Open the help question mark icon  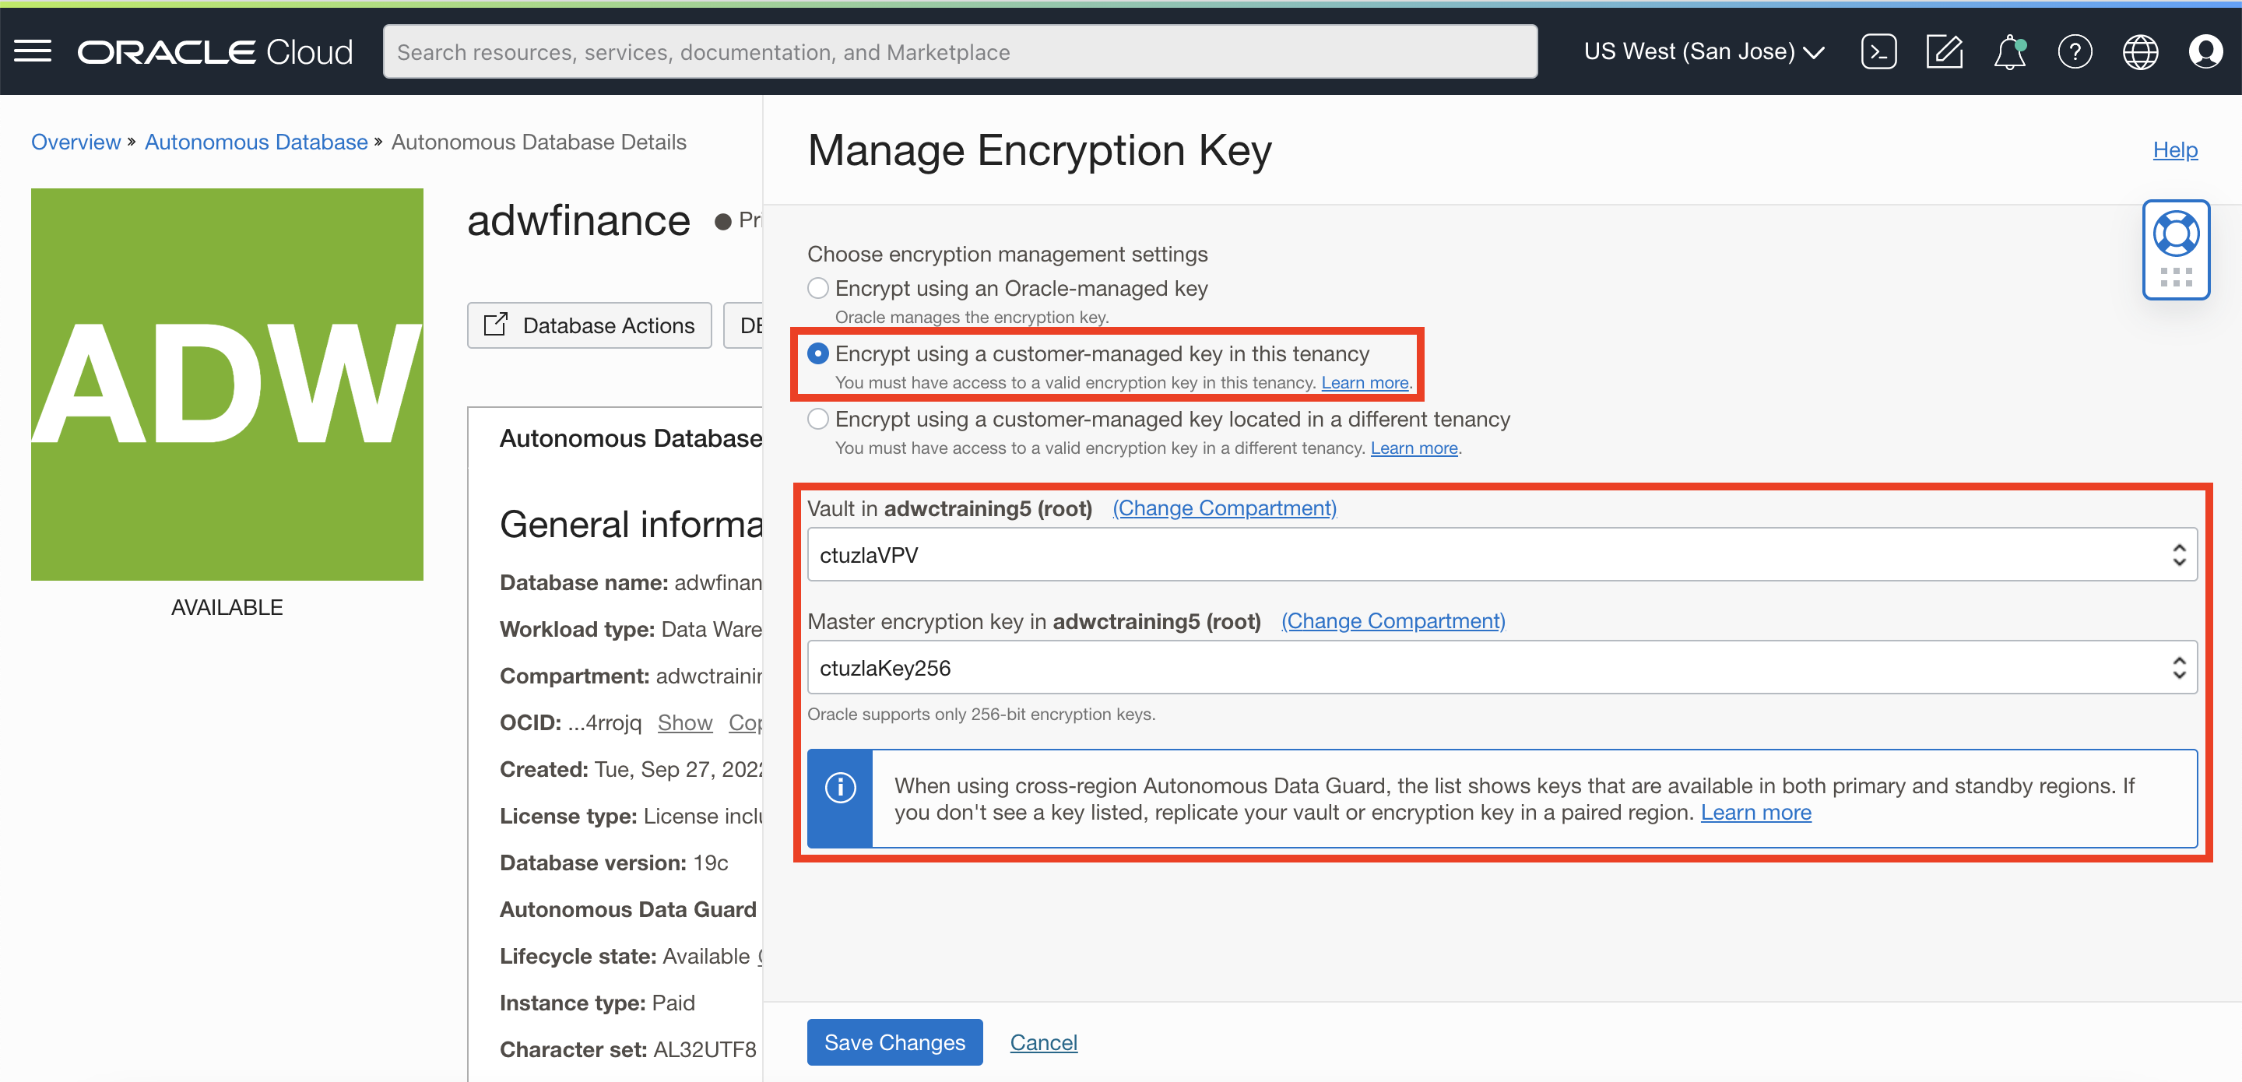tap(2075, 52)
